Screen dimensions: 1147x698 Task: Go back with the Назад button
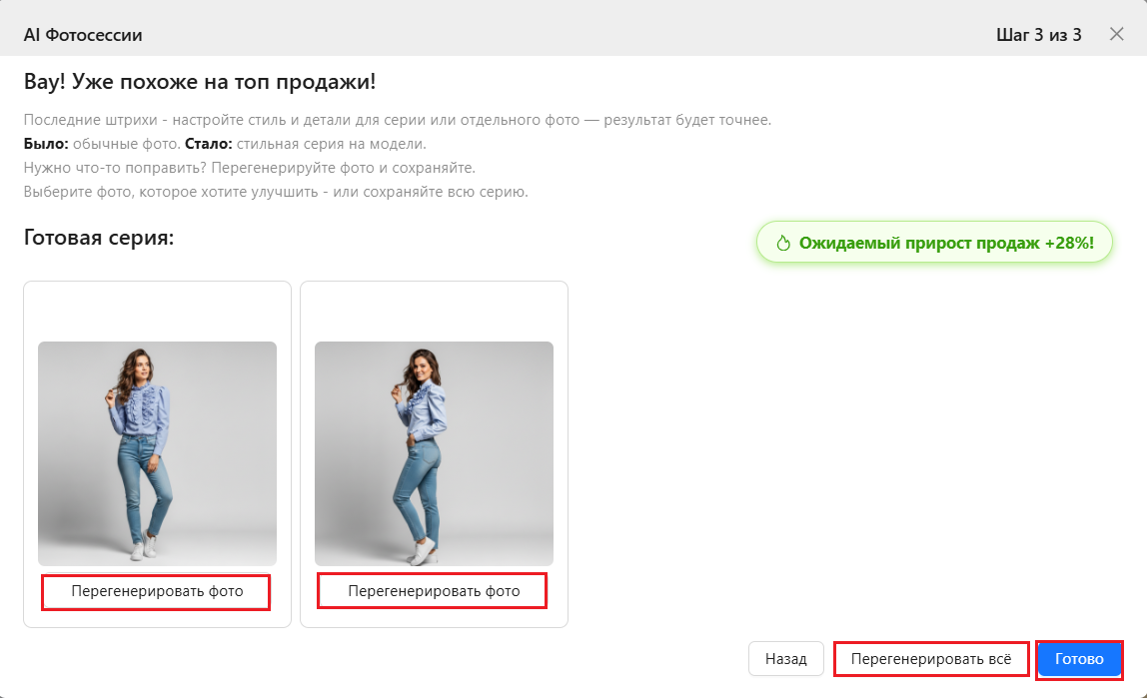tap(785, 659)
